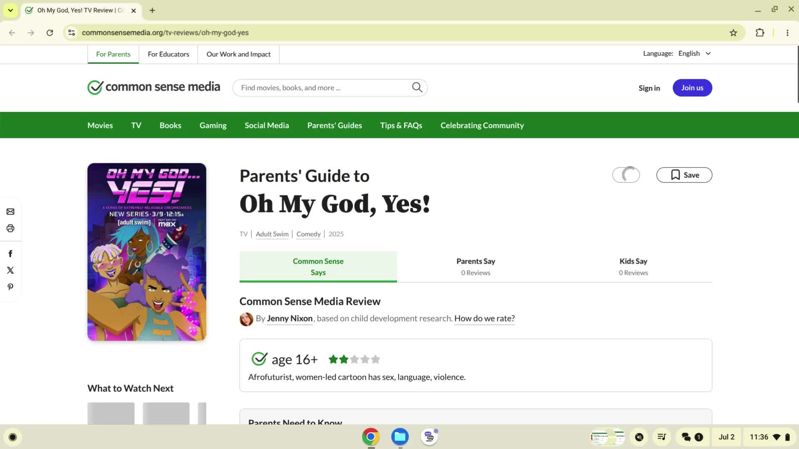The image size is (799, 449).
Task: Click the star rating in the review box
Action: (x=354, y=359)
